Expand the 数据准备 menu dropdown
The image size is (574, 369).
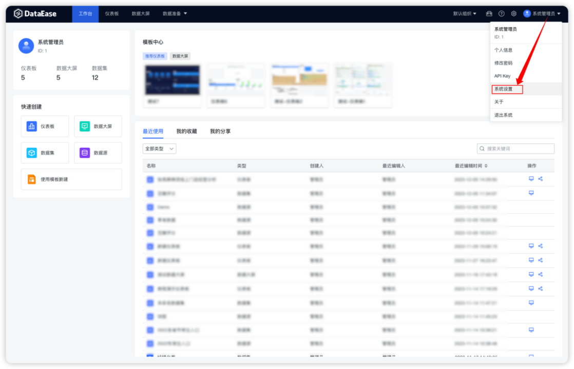[175, 14]
